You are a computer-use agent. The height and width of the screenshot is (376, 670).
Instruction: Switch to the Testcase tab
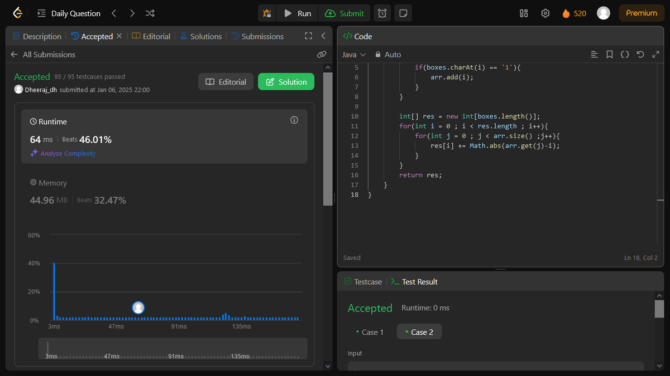click(x=363, y=282)
